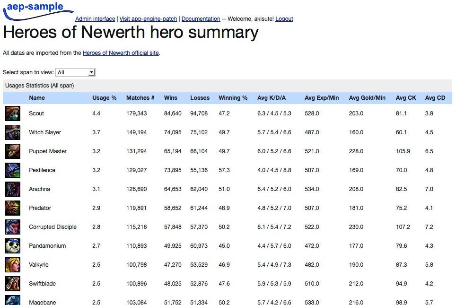Click Scout's 4.4 usage percentage
This screenshot has height=305, width=456.
(x=96, y=113)
